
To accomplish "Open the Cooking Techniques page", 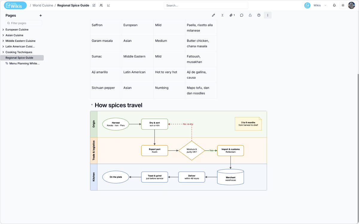I will (x=19, y=52).
